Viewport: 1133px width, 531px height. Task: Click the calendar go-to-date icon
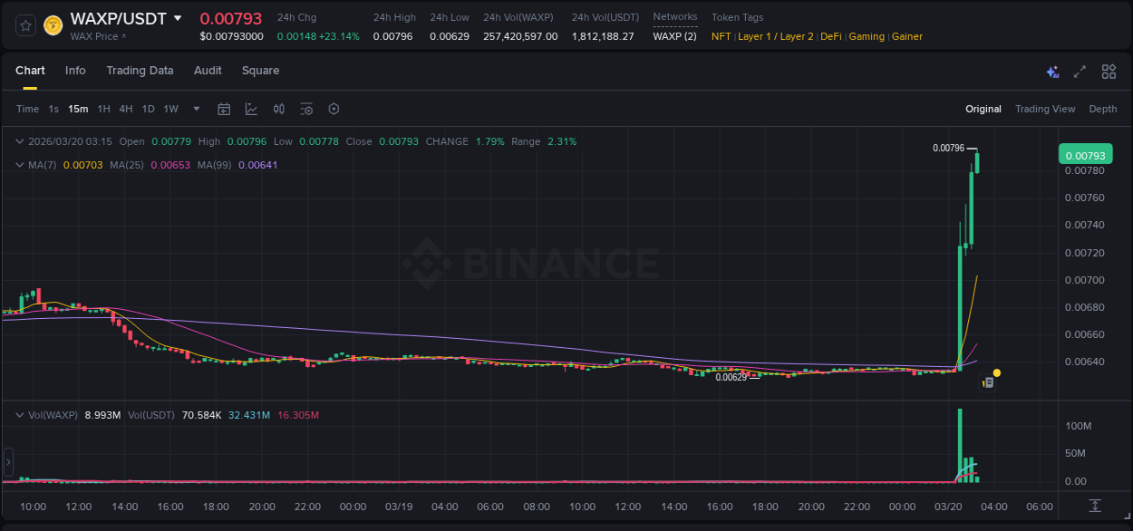click(224, 109)
